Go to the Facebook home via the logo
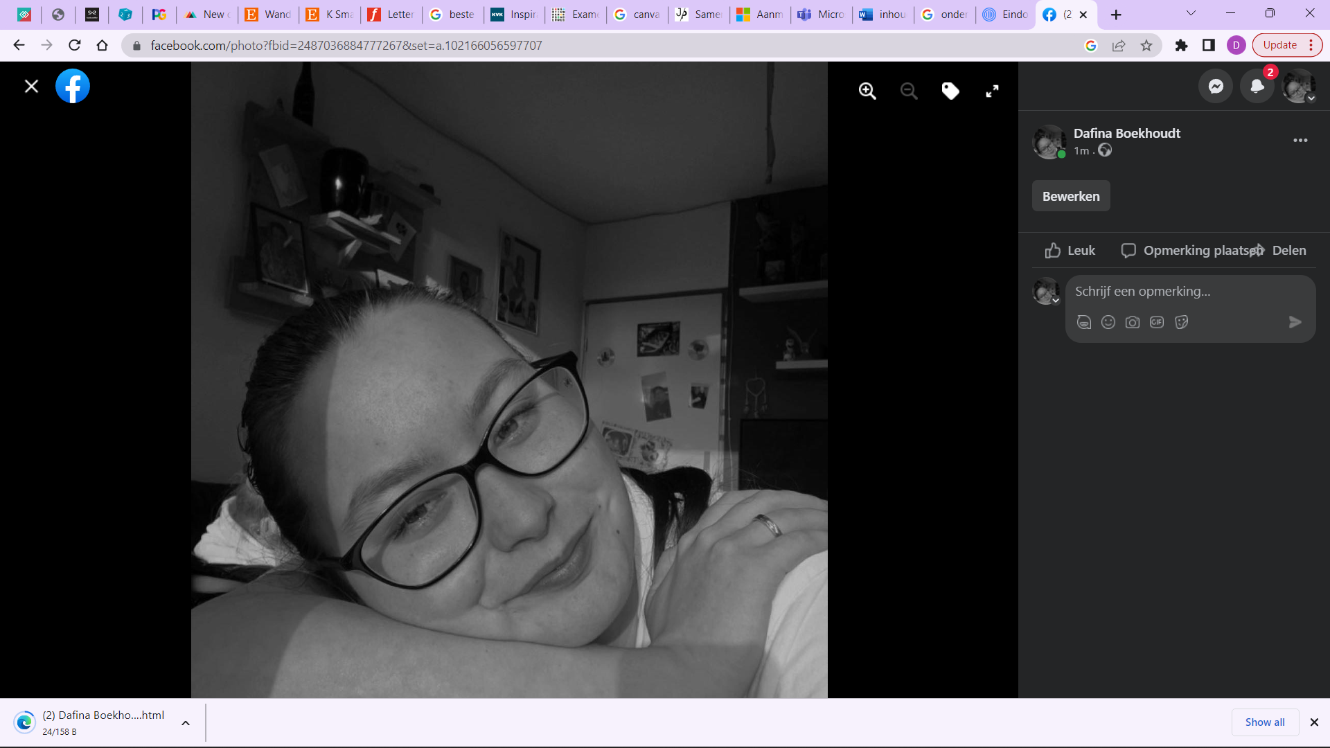Image resolution: width=1330 pixels, height=748 pixels. 73,86
